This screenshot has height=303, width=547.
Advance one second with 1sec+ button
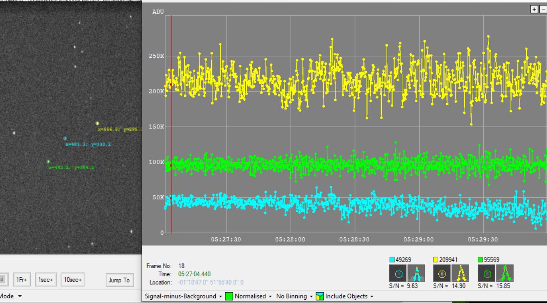pyautogui.click(x=45, y=280)
